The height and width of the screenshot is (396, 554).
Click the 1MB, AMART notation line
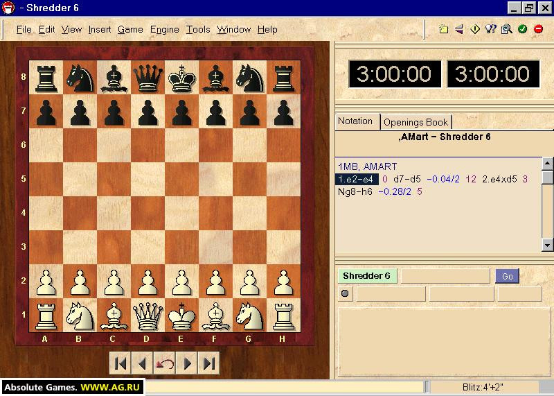coord(368,166)
